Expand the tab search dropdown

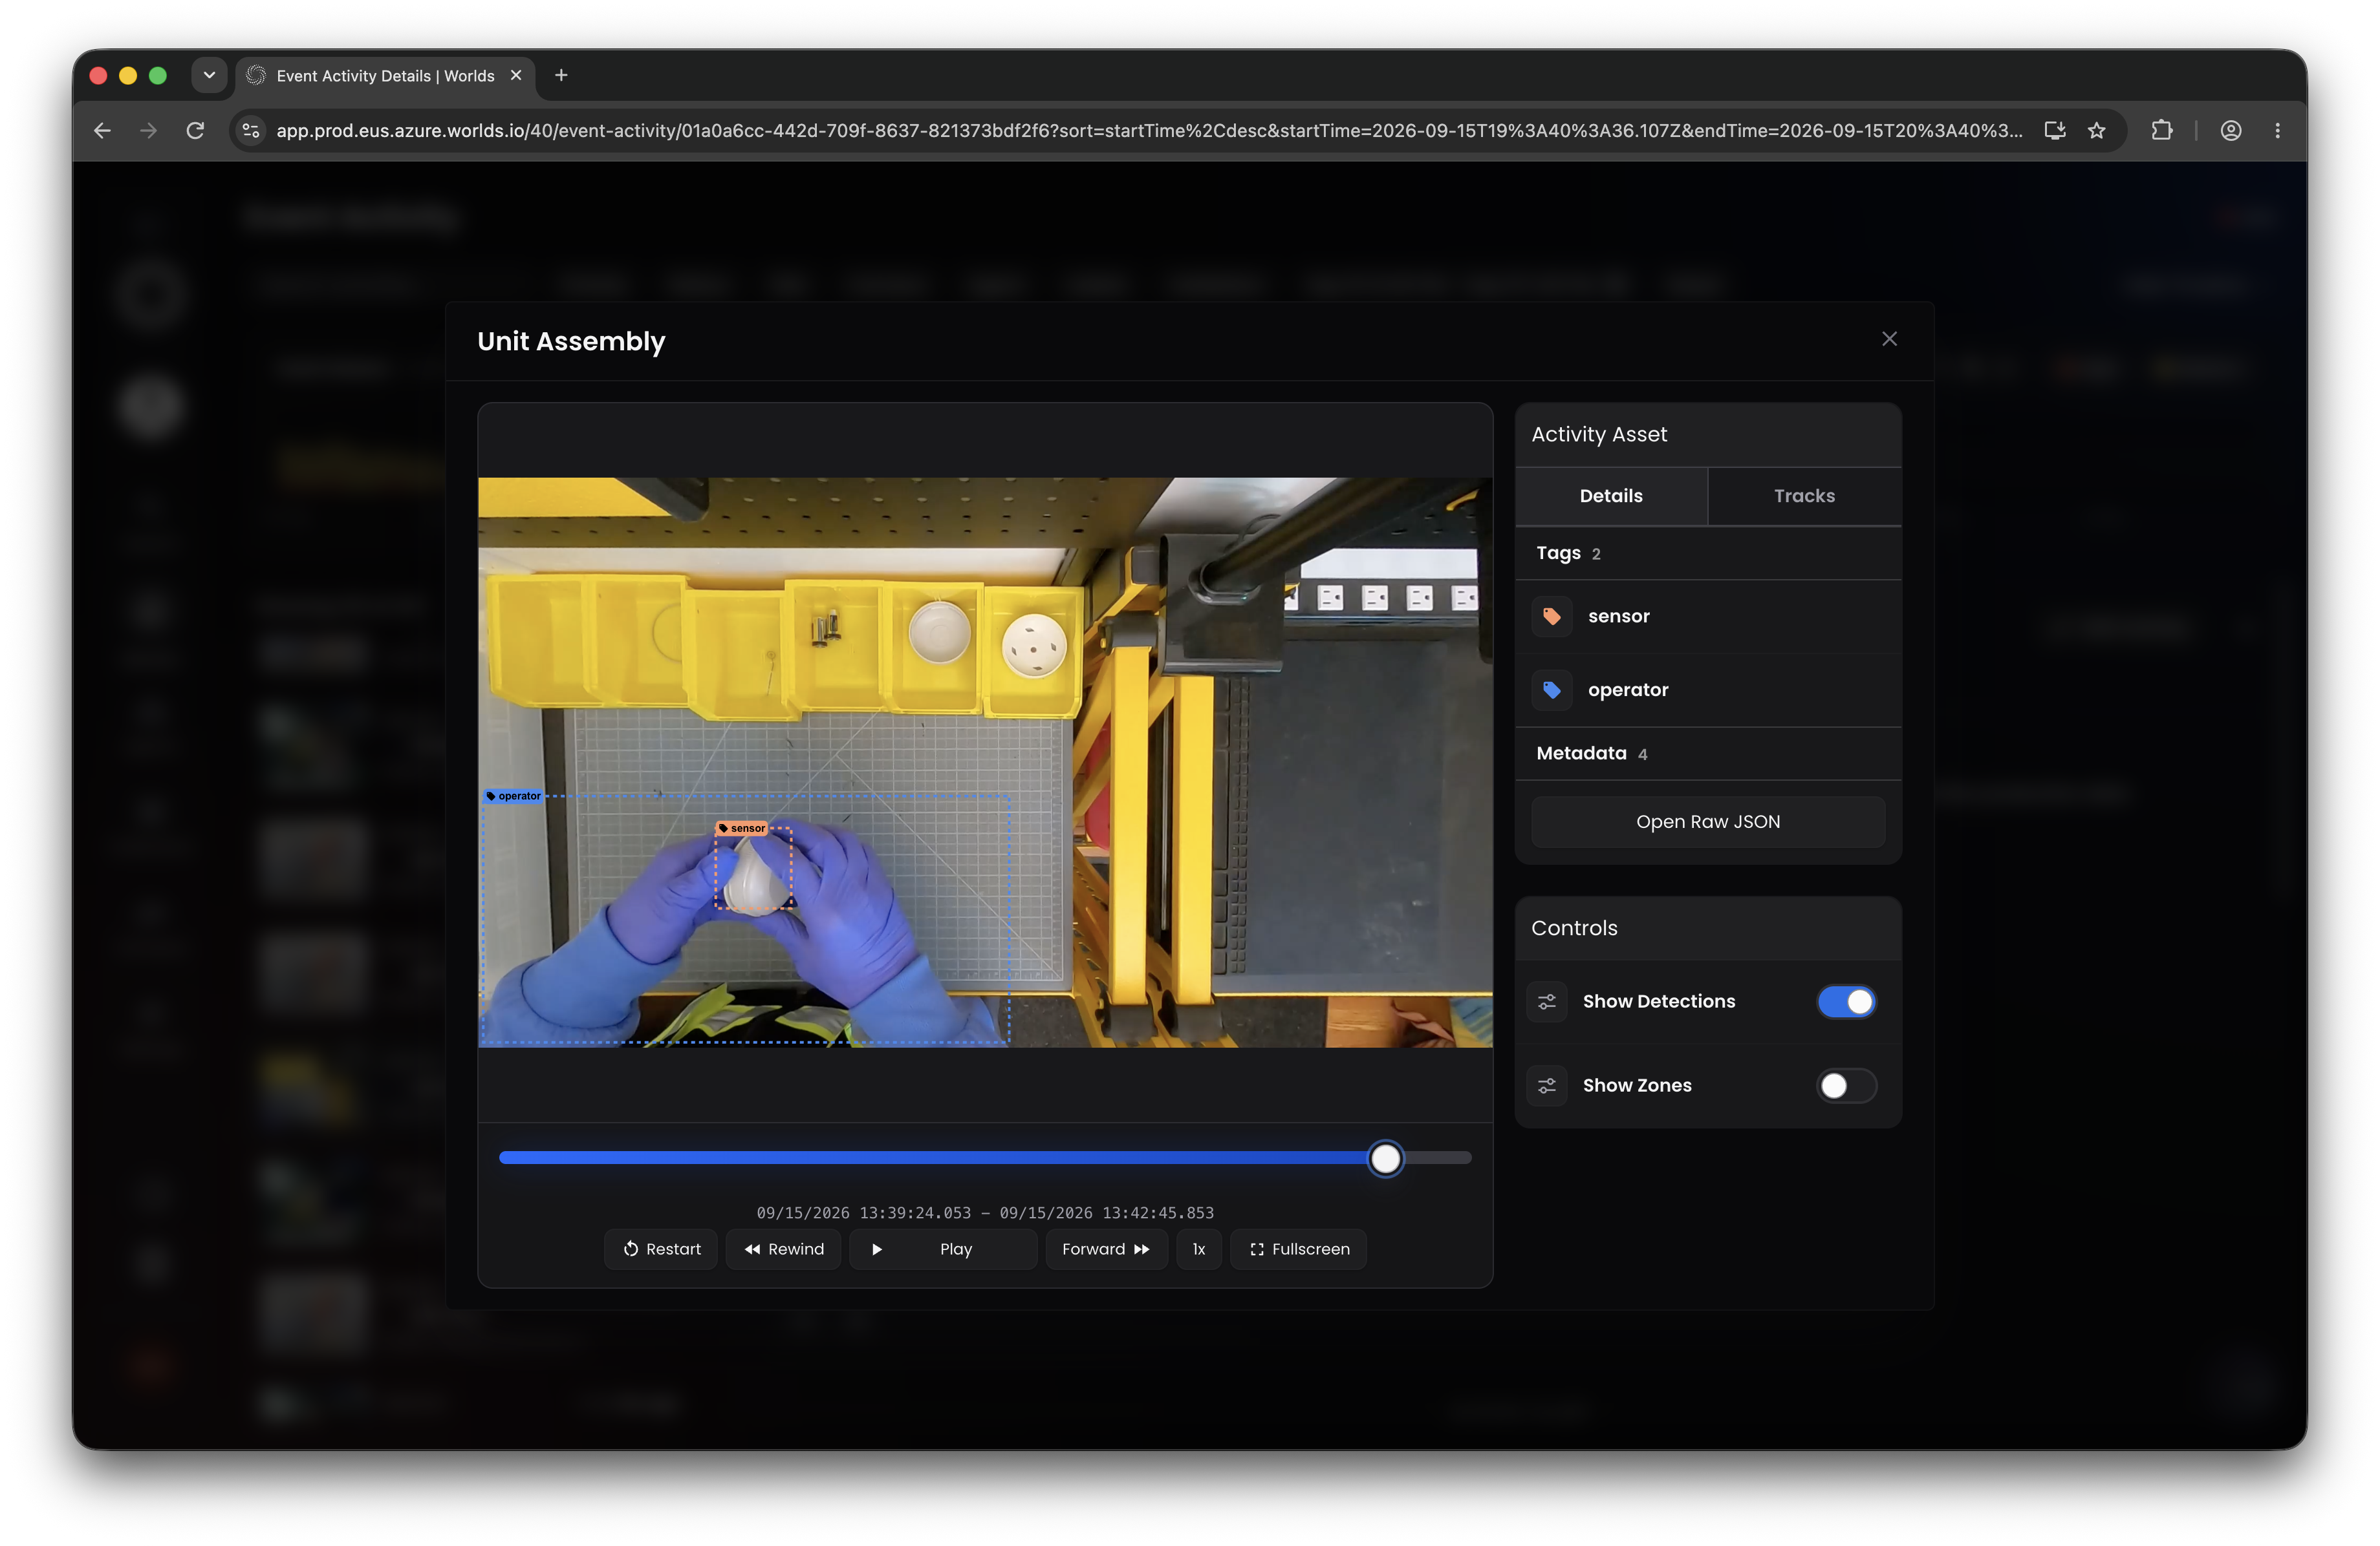tap(209, 75)
